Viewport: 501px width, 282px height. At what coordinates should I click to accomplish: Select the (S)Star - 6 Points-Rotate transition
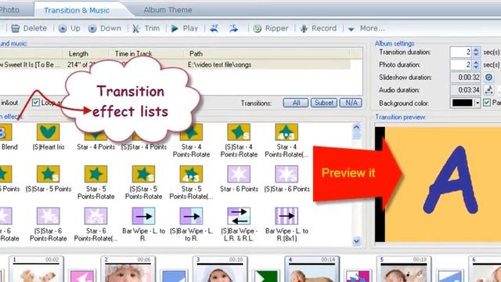pos(49,225)
